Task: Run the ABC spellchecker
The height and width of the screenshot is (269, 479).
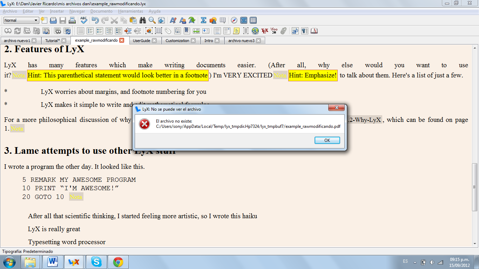Action: click(84, 20)
